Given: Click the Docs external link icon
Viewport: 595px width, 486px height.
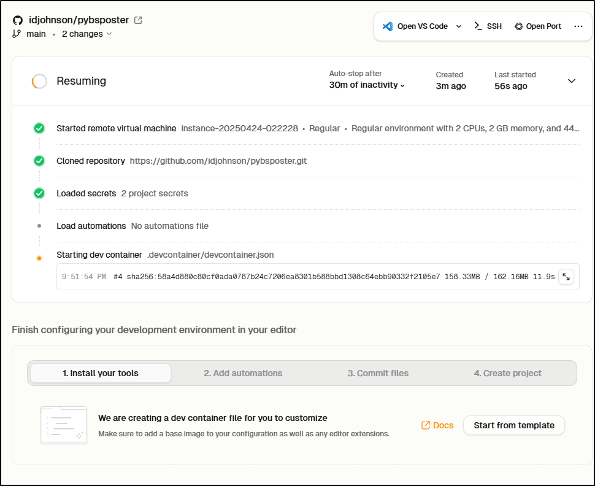Looking at the screenshot, I should pyautogui.click(x=425, y=425).
